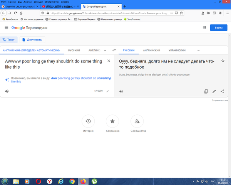Open Часто посещаемые bookmarks folder
This screenshot has height=185, width=231.
(x=32, y=19)
